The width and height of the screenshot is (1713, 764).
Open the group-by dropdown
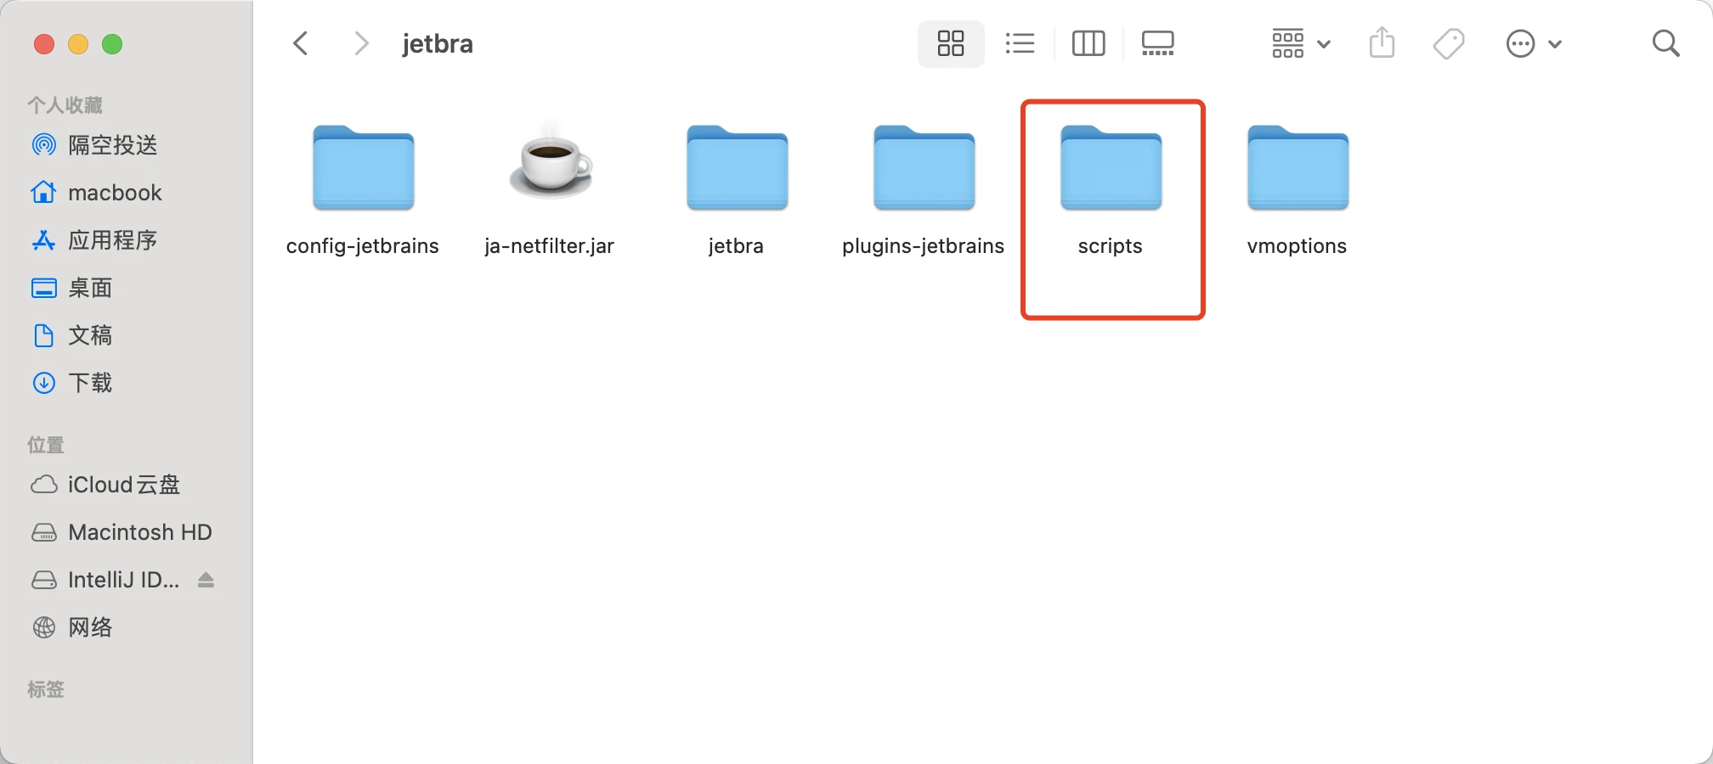[x=1301, y=43]
